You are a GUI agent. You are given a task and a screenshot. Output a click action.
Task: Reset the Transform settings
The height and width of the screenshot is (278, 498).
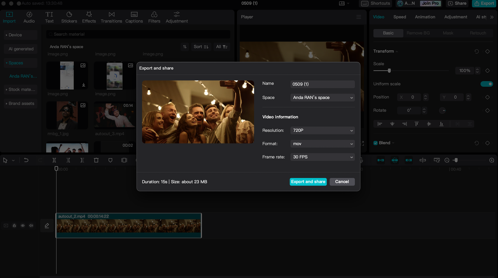point(477,51)
